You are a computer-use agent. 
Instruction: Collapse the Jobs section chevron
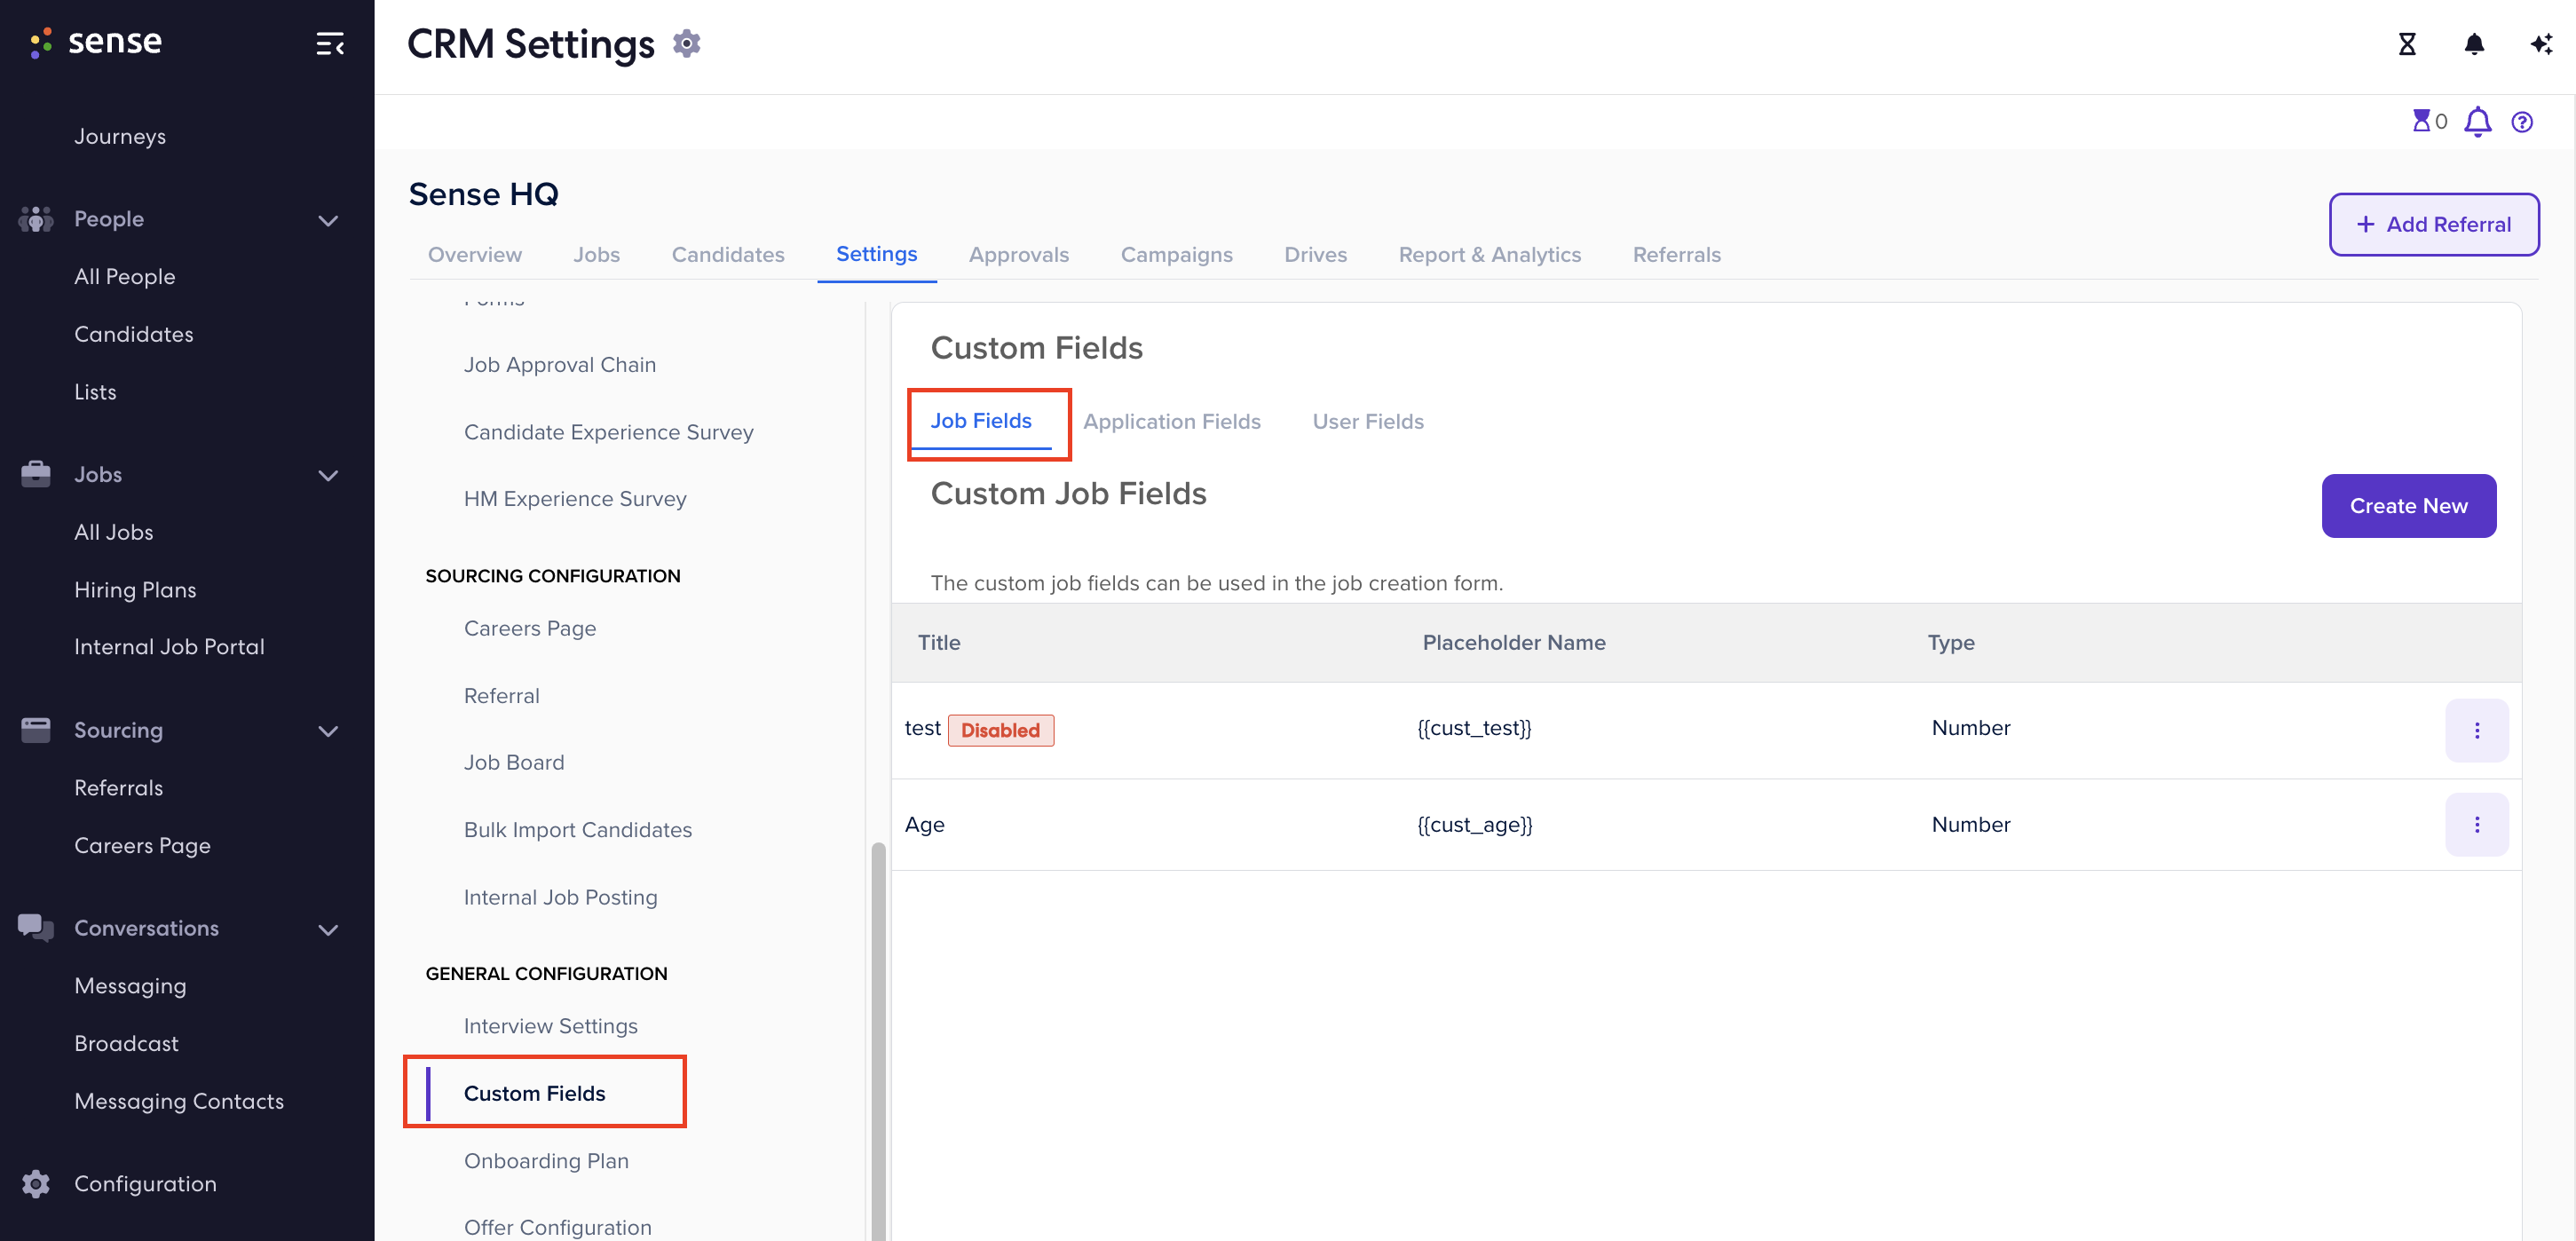328,476
